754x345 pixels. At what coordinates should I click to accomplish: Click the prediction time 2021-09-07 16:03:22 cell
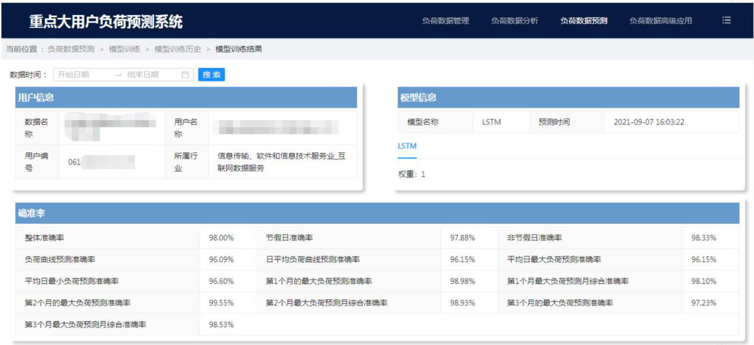(649, 123)
